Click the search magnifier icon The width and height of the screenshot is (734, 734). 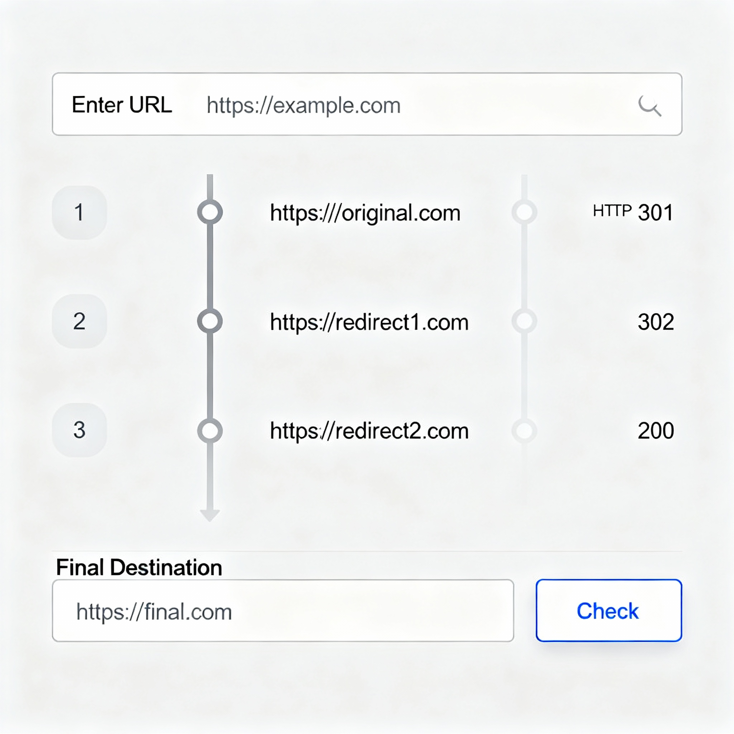coord(649,105)
